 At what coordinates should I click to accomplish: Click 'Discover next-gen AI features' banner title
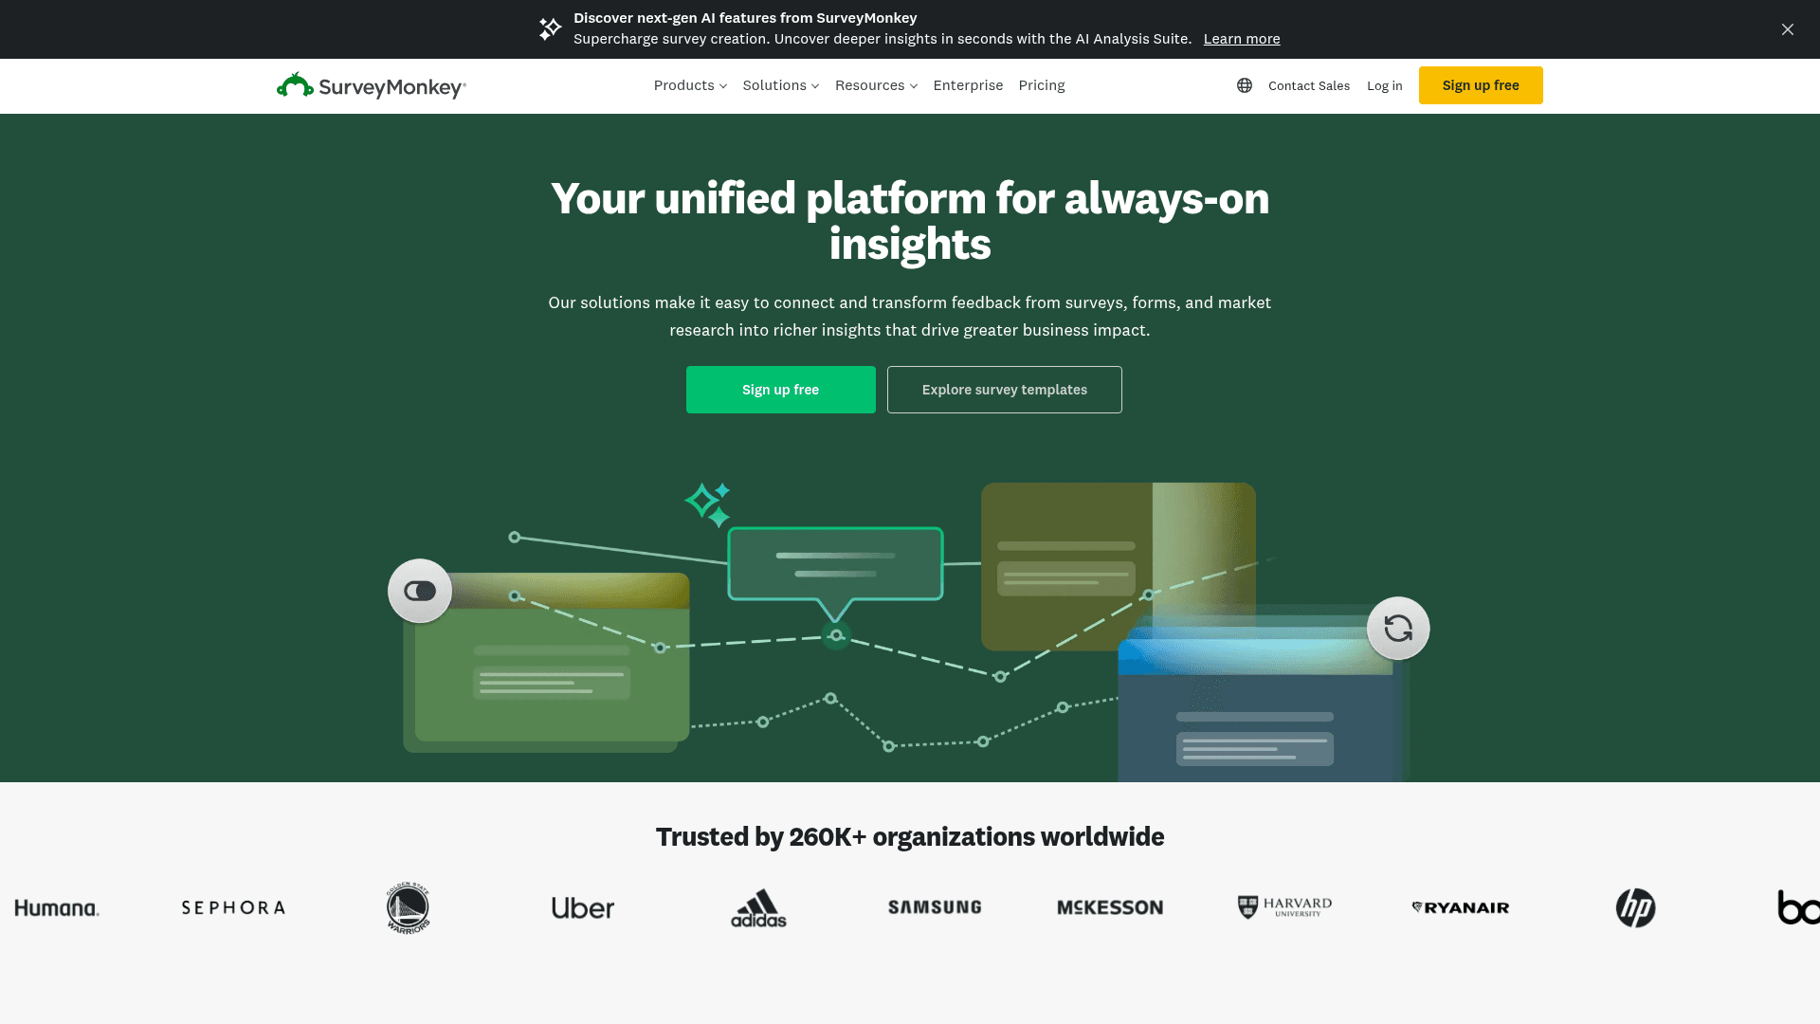pos(745,18)
